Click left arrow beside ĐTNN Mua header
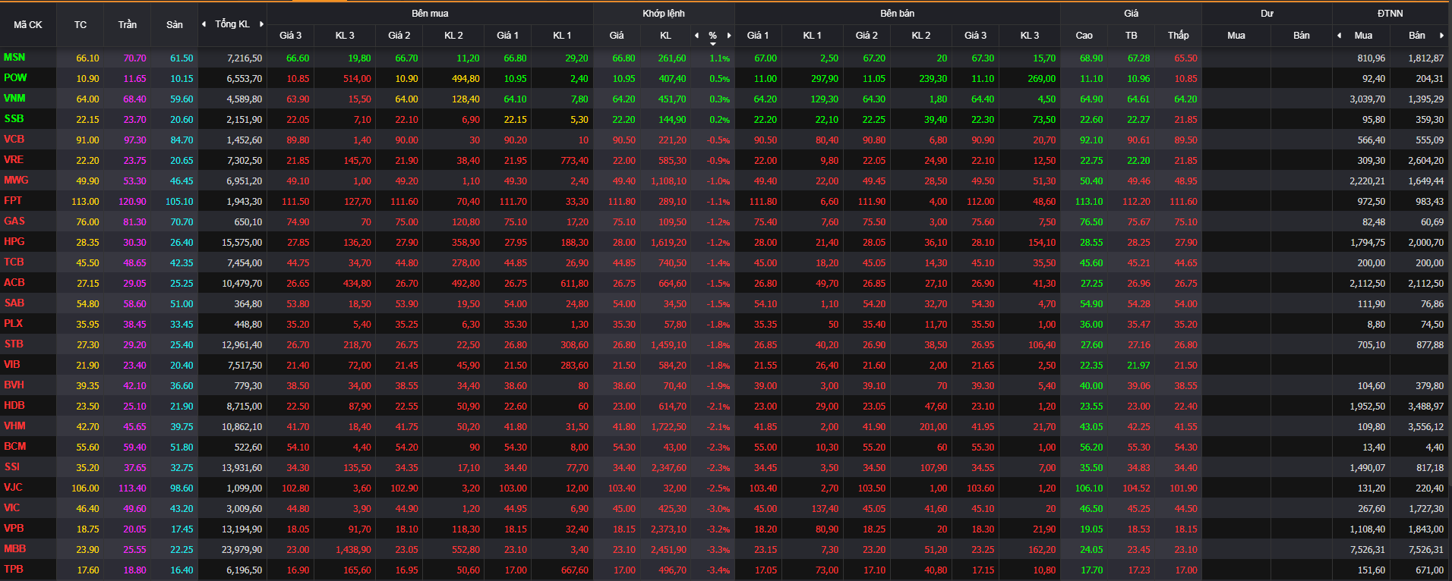This screenshot has height=581, width=1452. click(x=1339, y=36)
